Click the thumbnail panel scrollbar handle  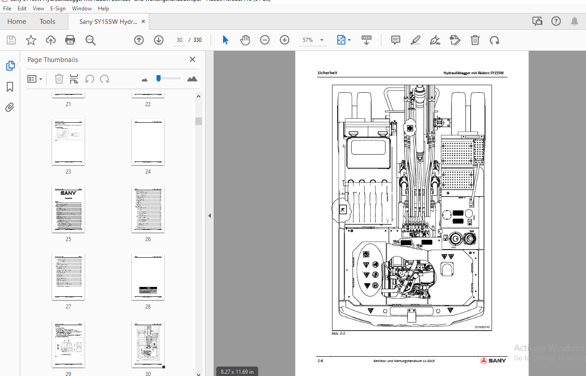click(x=198, y=121)
